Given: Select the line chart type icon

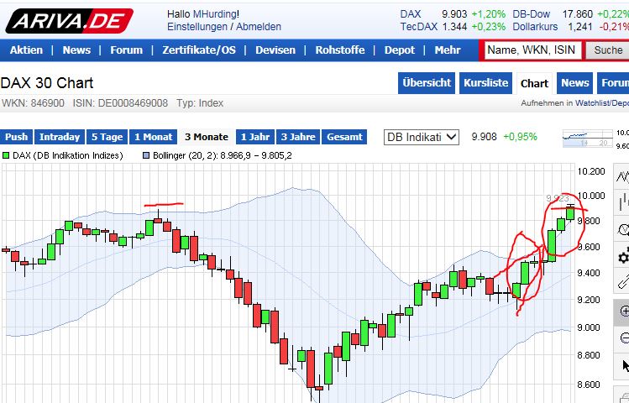Looking at the screenshot, I should point(622,176).
